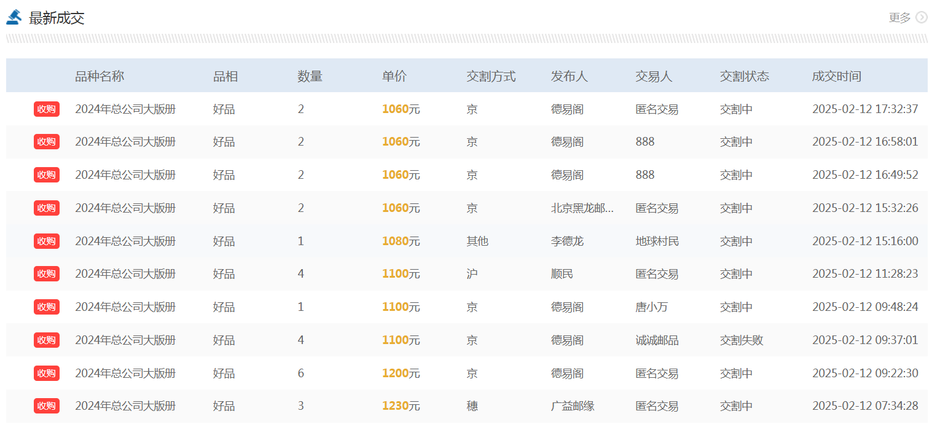Click the 成交时间 column header
This screenshot has width=932, height=427.
tap(836, 76)
